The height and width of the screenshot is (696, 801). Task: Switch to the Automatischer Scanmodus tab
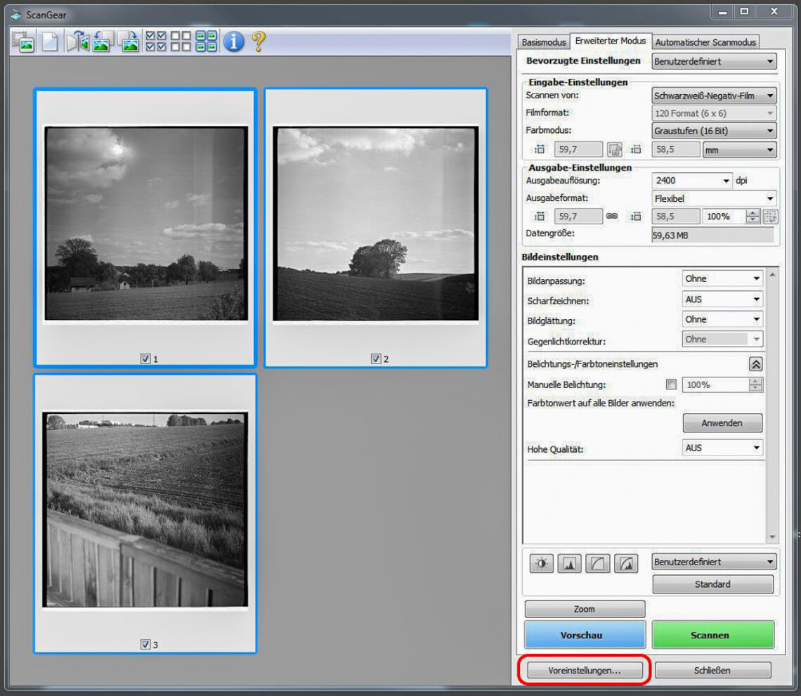tap(705, 42)
